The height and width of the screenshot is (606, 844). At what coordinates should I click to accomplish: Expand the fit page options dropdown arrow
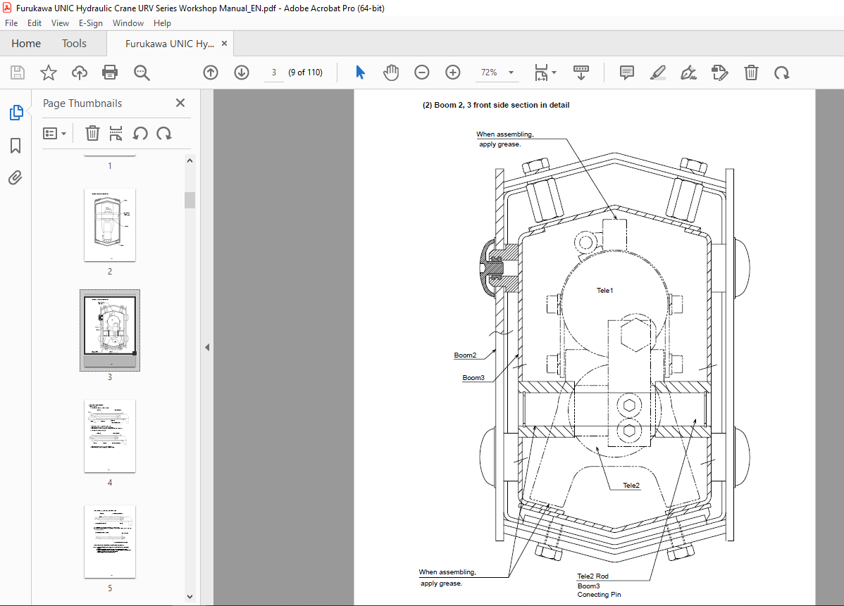tap(554, 72)
